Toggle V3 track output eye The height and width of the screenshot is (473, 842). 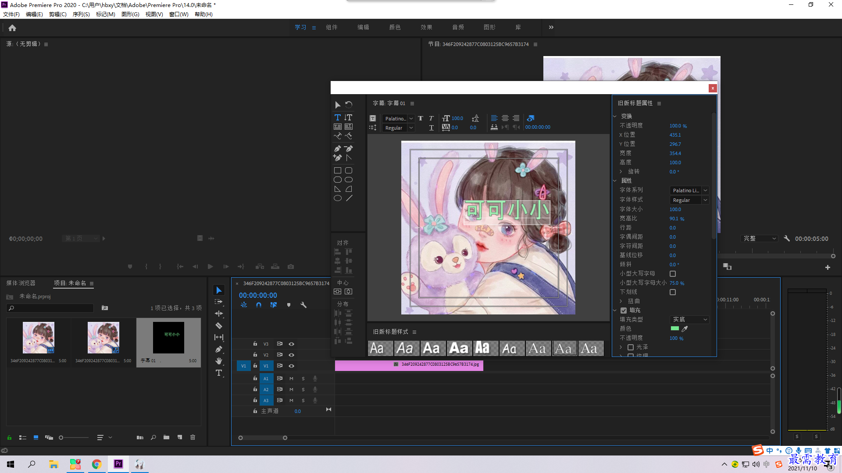pyautogui.click(x=291, y=344)
